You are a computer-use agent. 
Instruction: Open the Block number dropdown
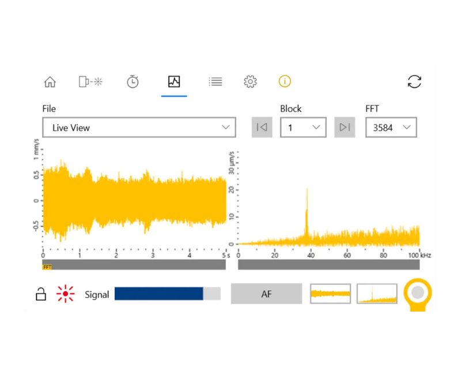(303, 127)
